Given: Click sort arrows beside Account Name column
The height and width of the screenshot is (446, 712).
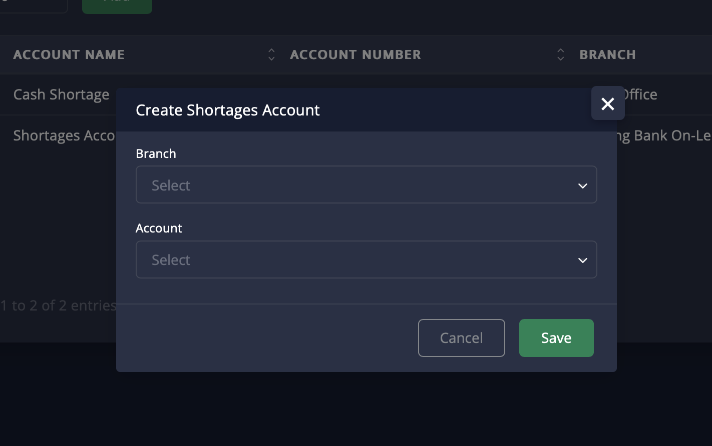Looking at the screenshot, I should (271, 54).
